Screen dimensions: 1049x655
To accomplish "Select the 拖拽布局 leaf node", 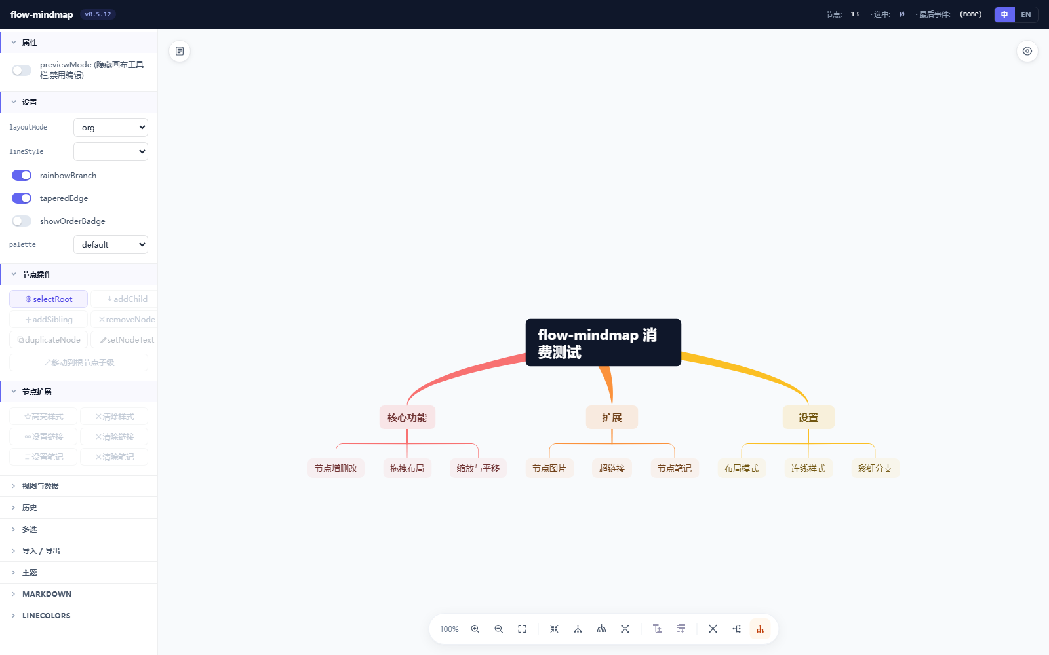I will (407, 468).
